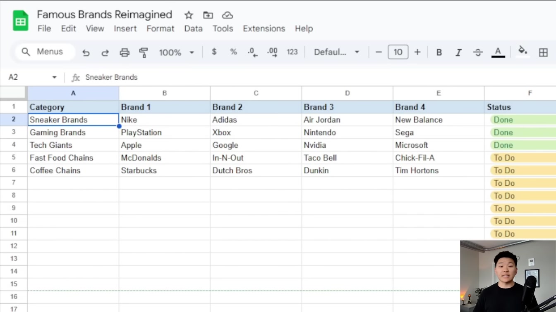The image size is (556, 312).
Task: Open Status dropdown chip in row 3
Action: [x=523, y=132]
